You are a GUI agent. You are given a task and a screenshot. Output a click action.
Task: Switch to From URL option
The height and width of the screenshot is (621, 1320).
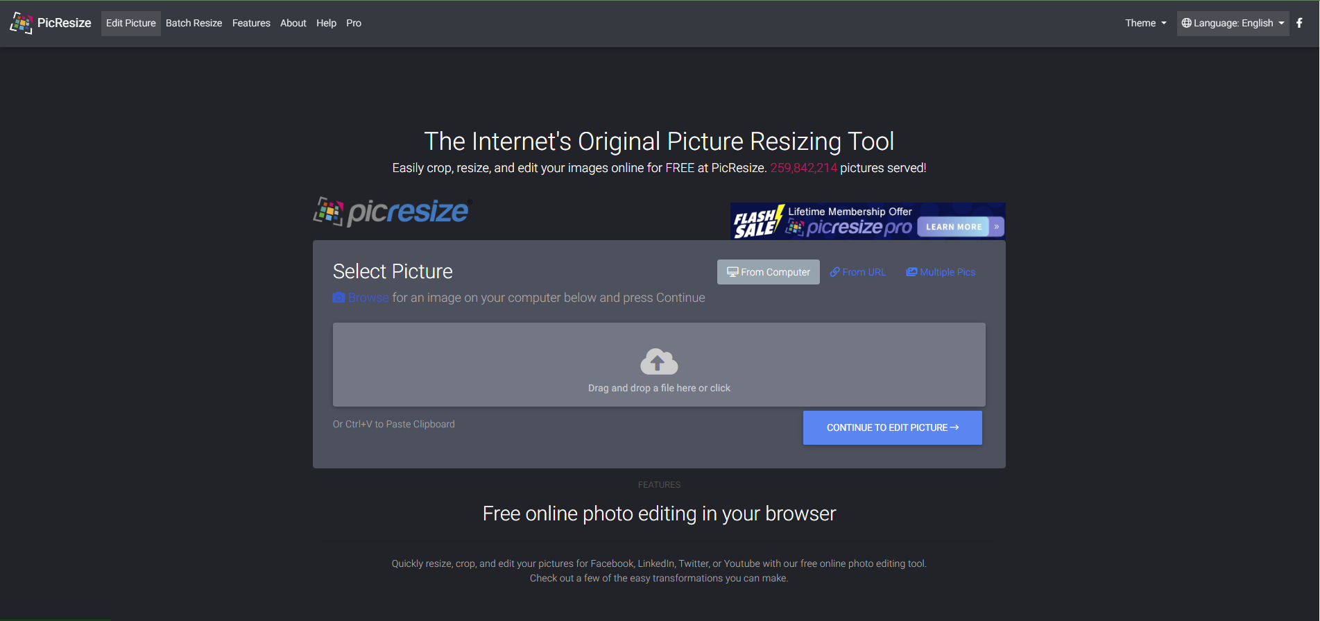(x=857, y=272)
